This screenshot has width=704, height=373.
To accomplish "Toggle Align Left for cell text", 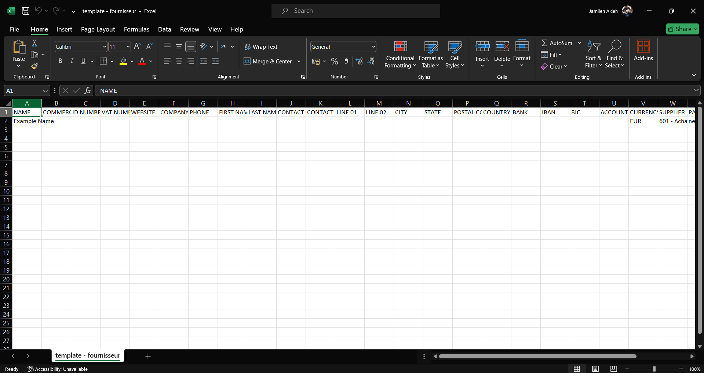I will [167, 61].
